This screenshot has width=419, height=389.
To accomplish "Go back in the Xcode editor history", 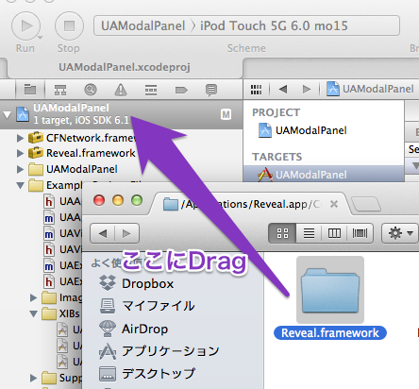I will click(x=283, y=89).
